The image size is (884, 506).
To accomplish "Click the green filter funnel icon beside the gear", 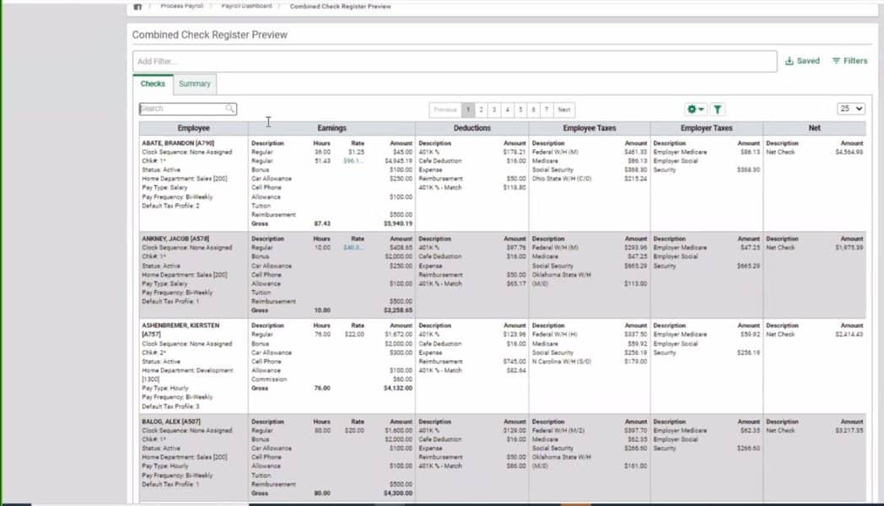I will tap(718, 110).
